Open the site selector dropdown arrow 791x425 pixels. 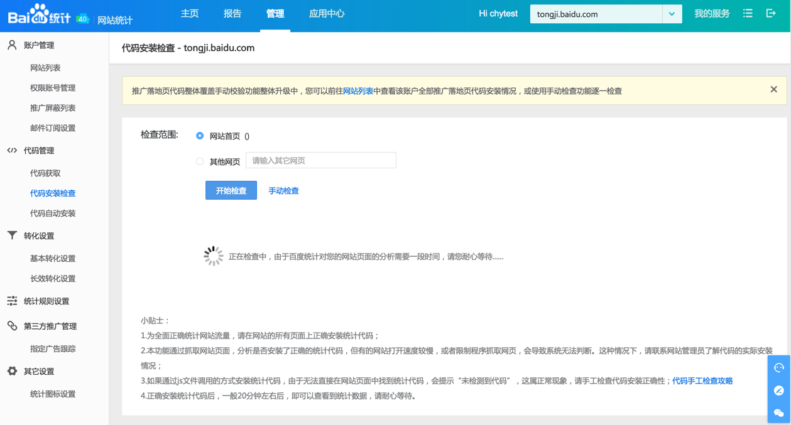click(672, 14)
